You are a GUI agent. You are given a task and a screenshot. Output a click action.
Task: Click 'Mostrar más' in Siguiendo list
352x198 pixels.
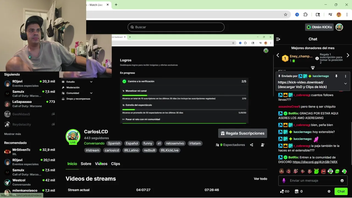(13, 134)
